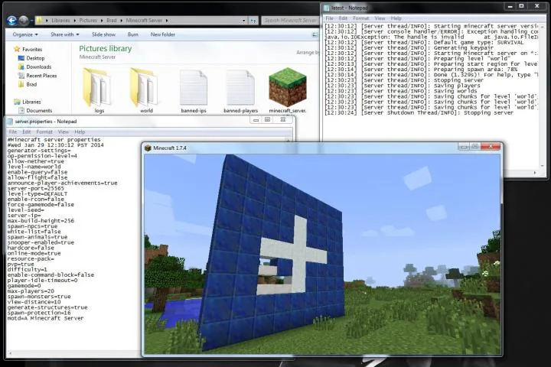The width and height of the screenshot is (551, 367).
Task: Click the pvp=true line
Action: [x=21, y=264]
